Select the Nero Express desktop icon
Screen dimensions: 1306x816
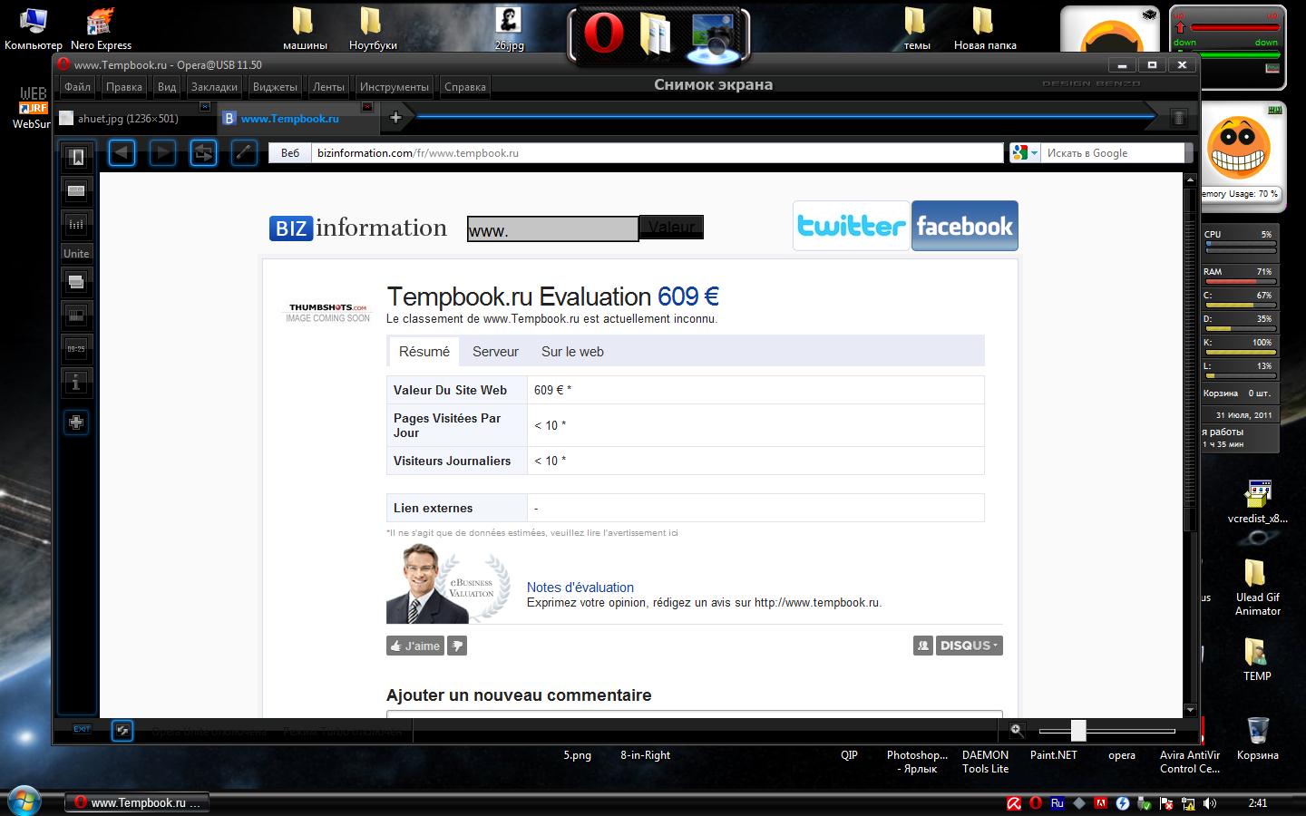[101, 29]
